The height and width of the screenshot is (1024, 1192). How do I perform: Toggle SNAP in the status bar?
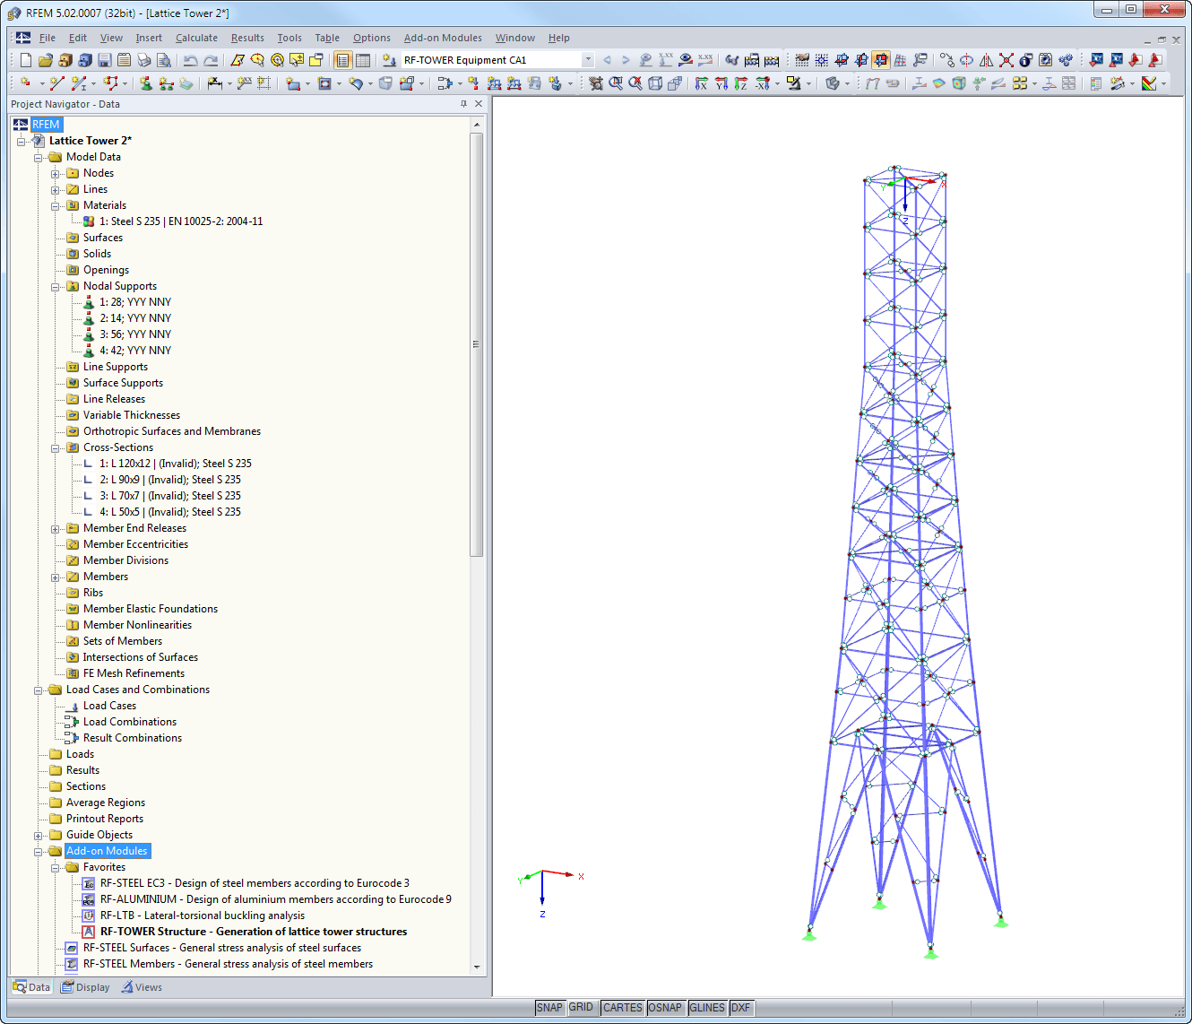pyautogui.click(x=549, y=1007)
